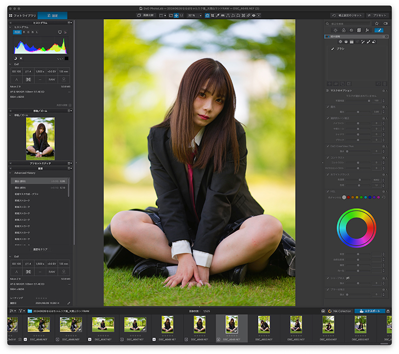Activate the crop tool in top toolbar
399x354 pixels.
[212, 15]
